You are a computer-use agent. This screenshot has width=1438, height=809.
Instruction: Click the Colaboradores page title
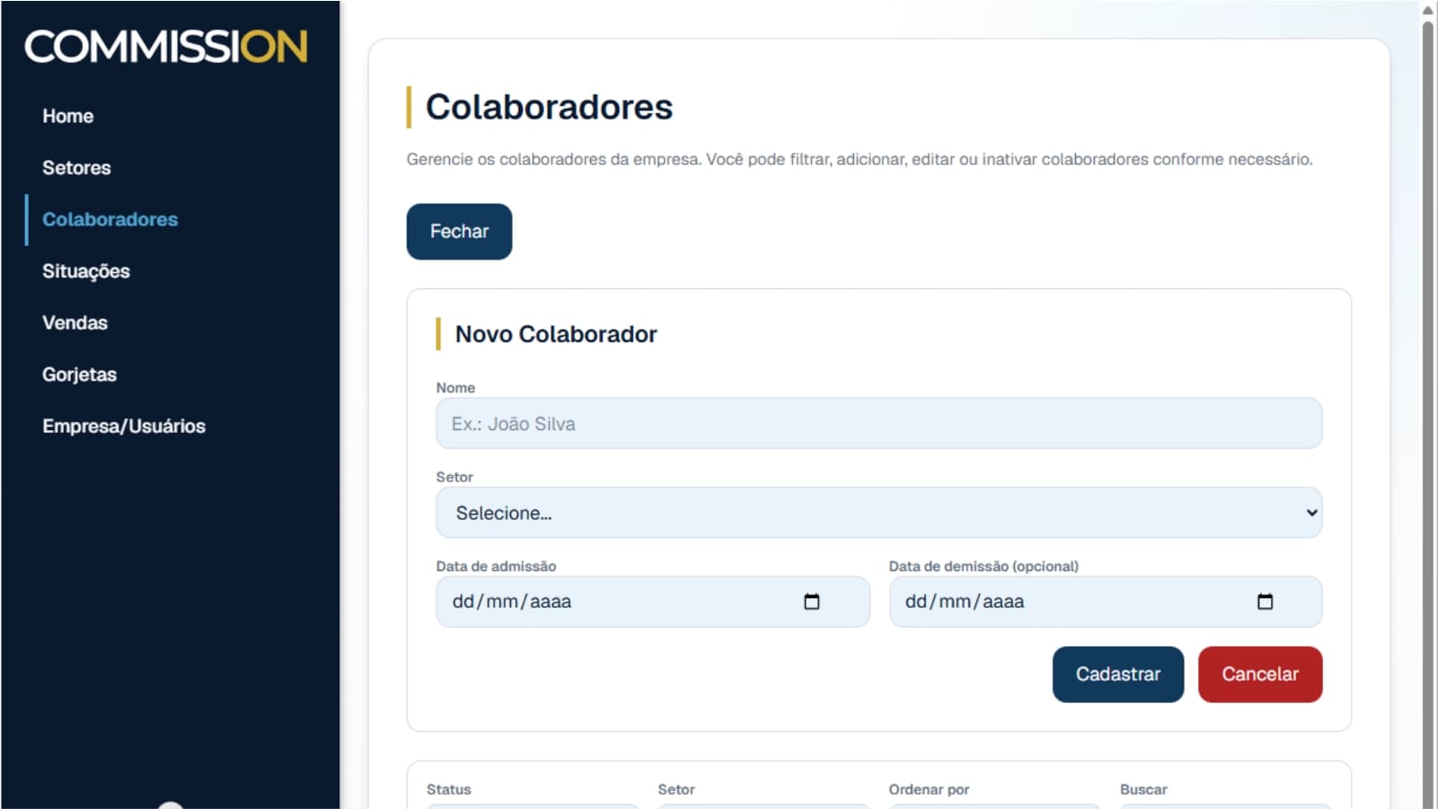pyautogui.click(x=549, y=107)
